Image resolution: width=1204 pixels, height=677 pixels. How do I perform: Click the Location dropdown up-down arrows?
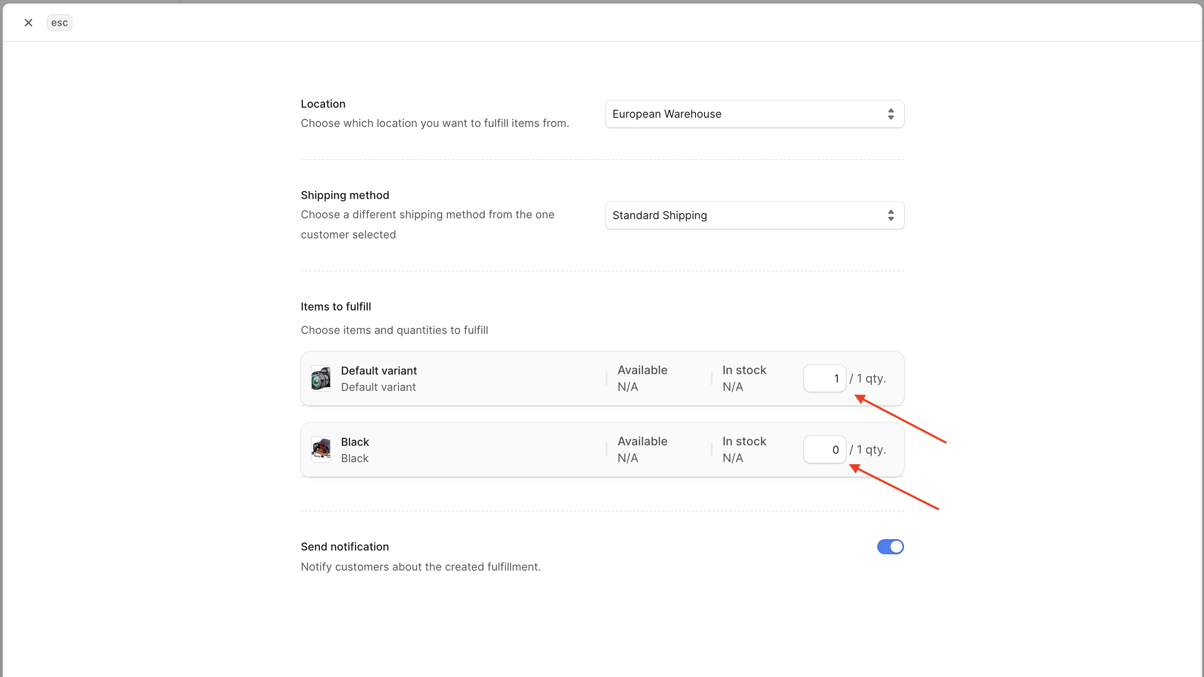coord(890,114)
